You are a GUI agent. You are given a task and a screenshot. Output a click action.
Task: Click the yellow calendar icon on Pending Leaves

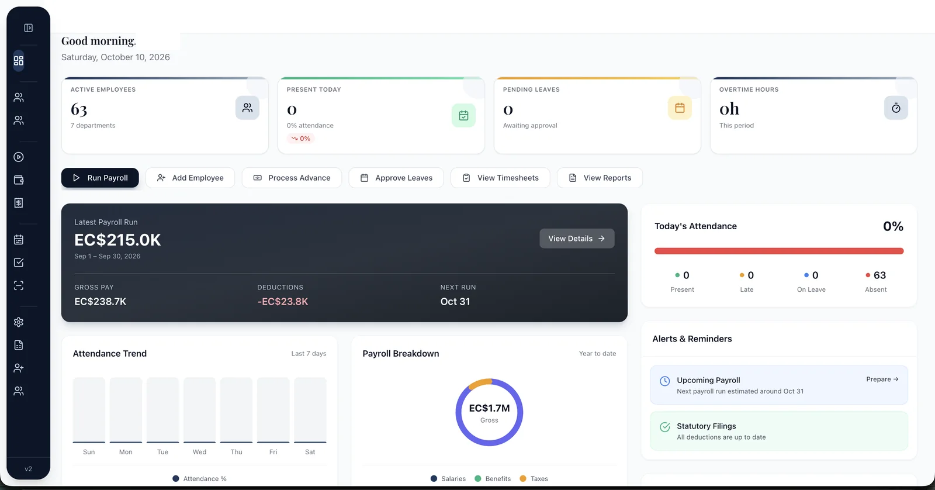680,108
